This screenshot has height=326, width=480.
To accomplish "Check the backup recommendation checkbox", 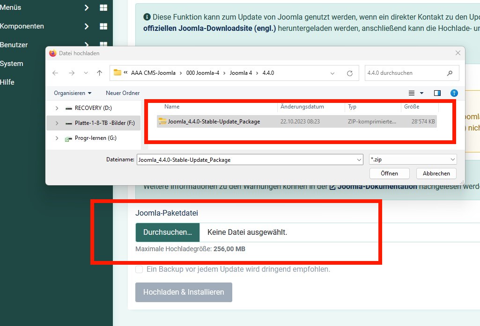I will (139, 269).
